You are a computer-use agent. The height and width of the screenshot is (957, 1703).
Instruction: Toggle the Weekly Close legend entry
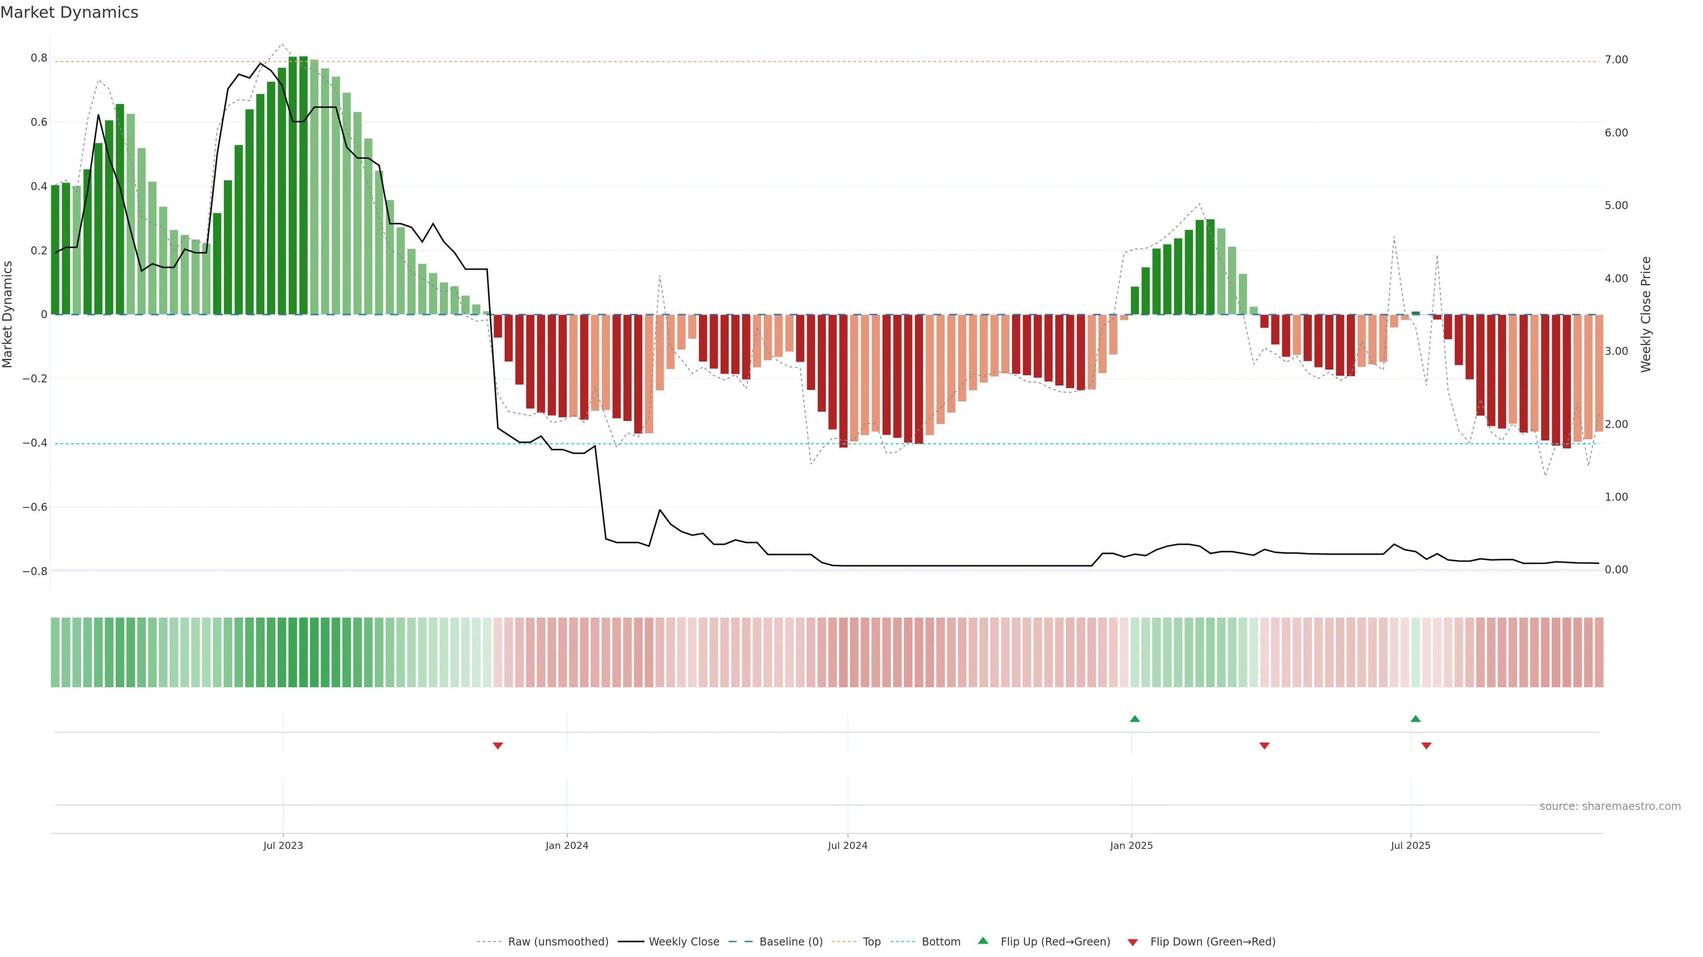click(x=683, y=942)
